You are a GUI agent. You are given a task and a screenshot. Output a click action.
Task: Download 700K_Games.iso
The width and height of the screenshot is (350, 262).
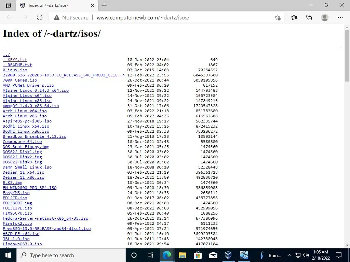[x=19, y=80]
